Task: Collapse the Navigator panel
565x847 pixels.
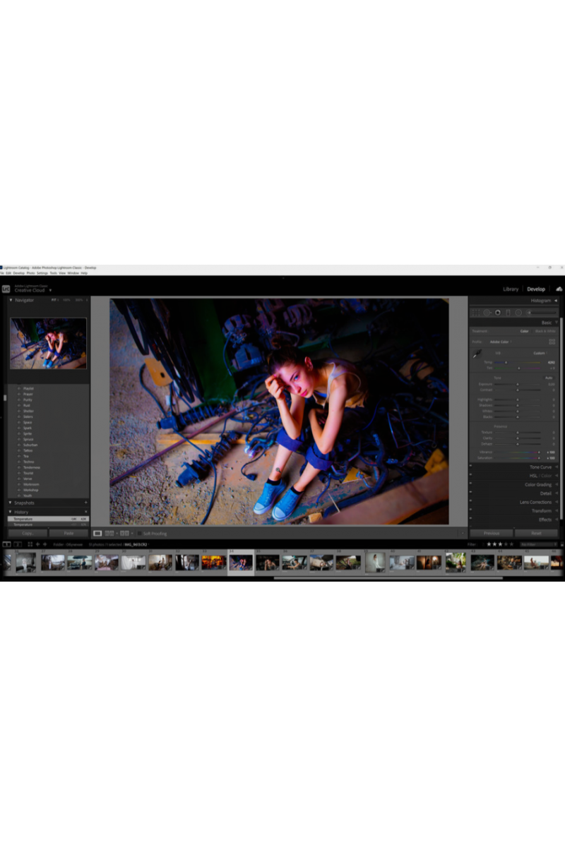Action: [x=11, y=300]
